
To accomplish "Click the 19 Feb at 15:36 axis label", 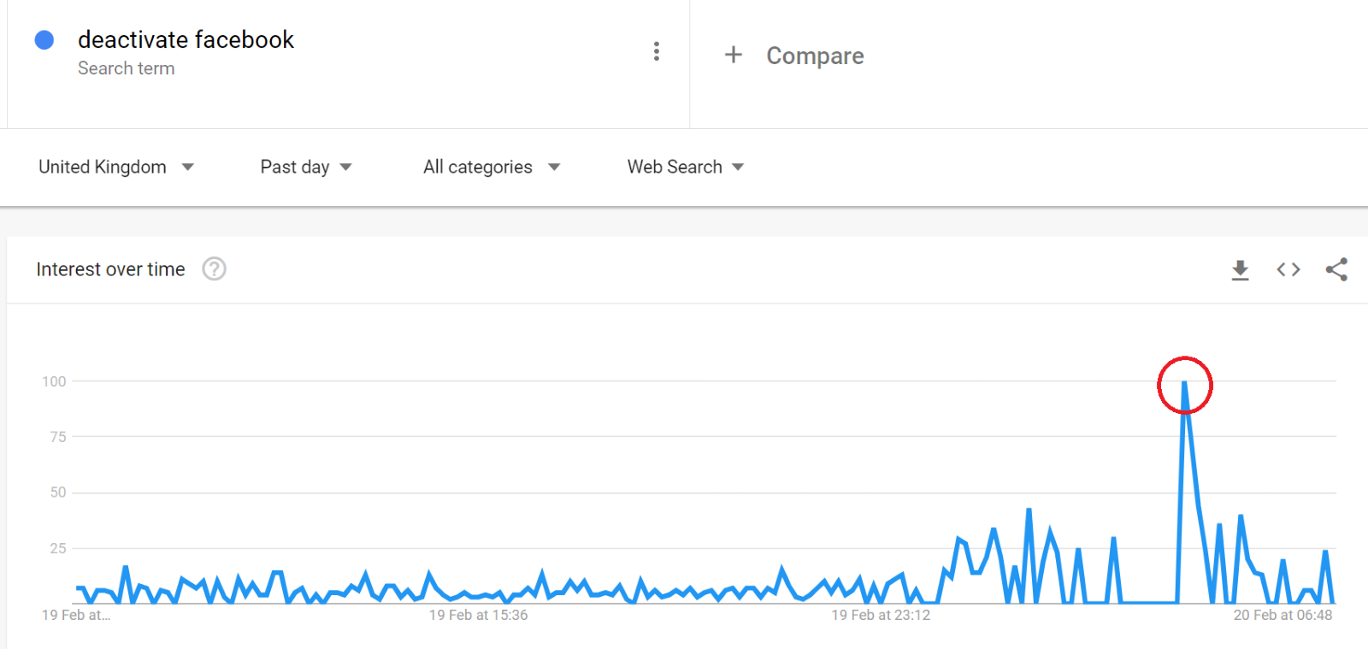I will [x=478, y=615].
